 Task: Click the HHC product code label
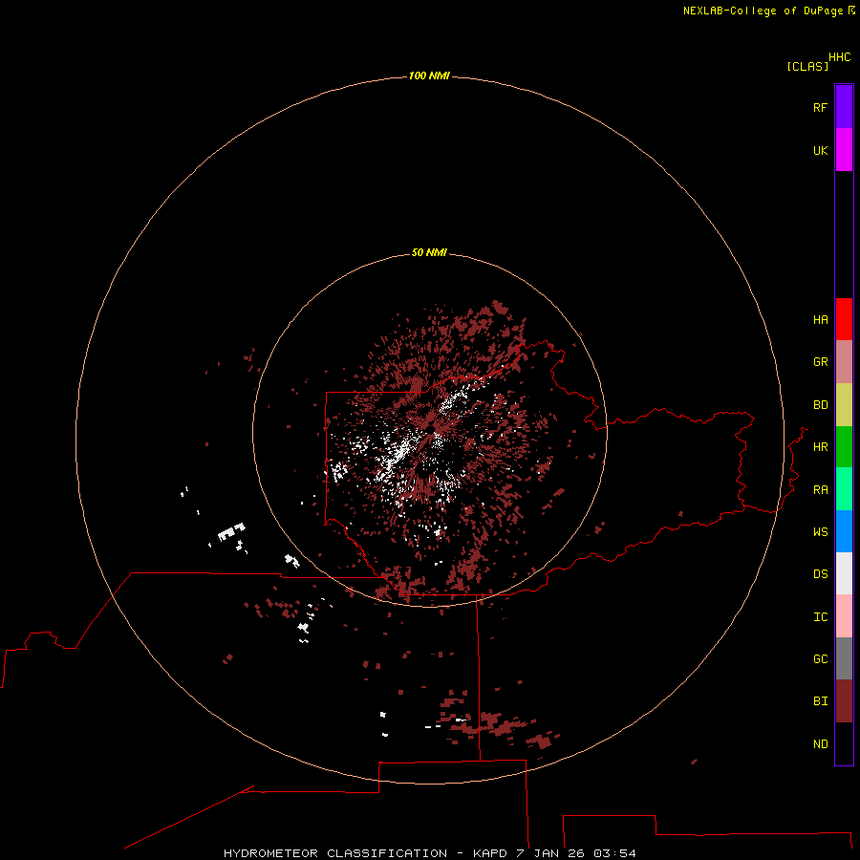click(x=840, y=57)
